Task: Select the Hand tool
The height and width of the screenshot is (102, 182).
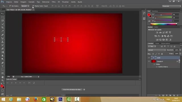Action: pyautogui.click(x=3, y=77)
